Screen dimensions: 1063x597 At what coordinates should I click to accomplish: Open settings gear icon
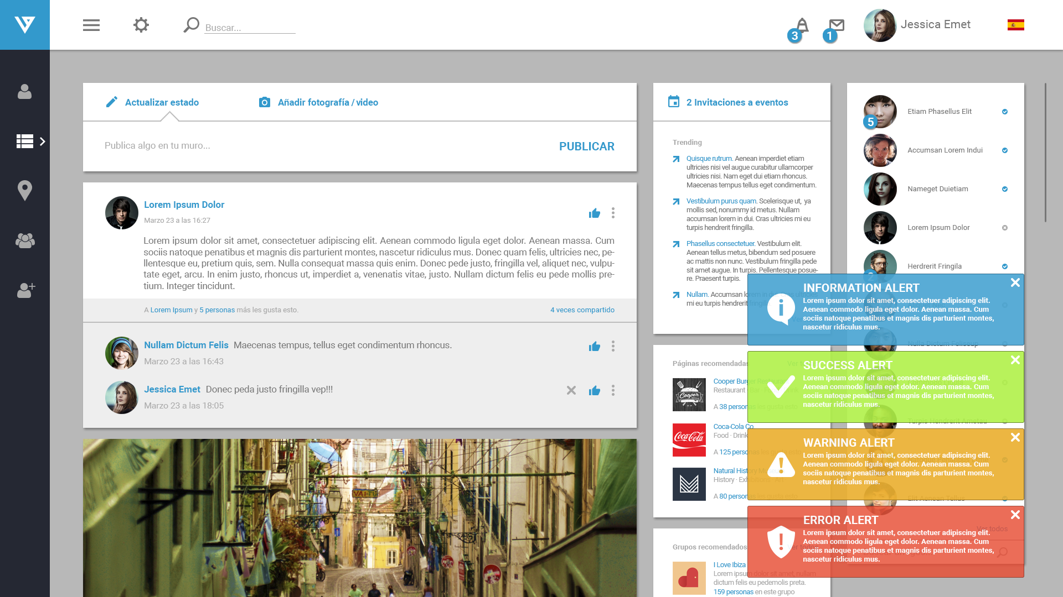141,25
